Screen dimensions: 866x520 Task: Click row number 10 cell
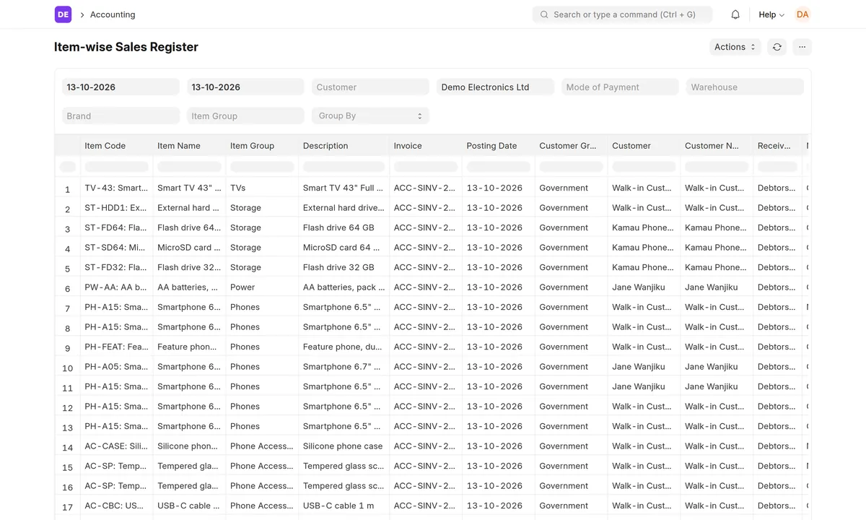coord(68,368)
